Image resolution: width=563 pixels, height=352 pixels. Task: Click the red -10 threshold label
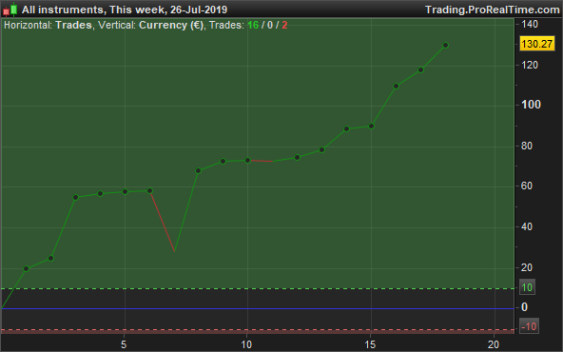[529, 326]
